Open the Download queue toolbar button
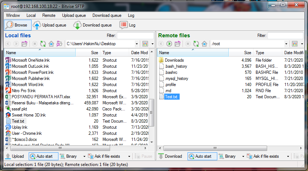 tap(93, 25)
